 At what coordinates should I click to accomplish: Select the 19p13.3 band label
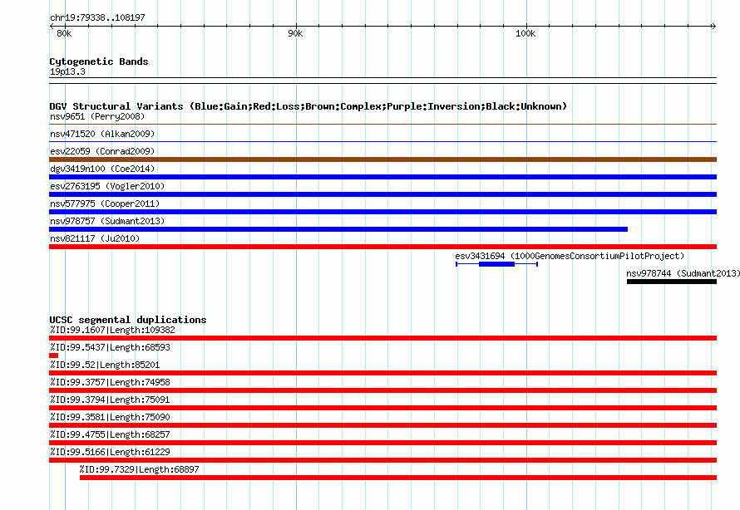click(67, 71)
